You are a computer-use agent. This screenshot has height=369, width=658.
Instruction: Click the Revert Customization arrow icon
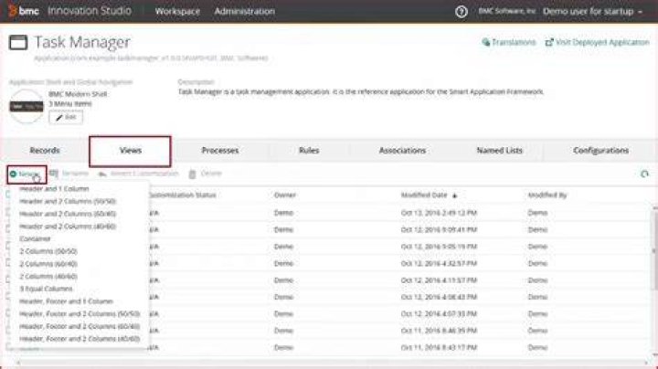102,174
